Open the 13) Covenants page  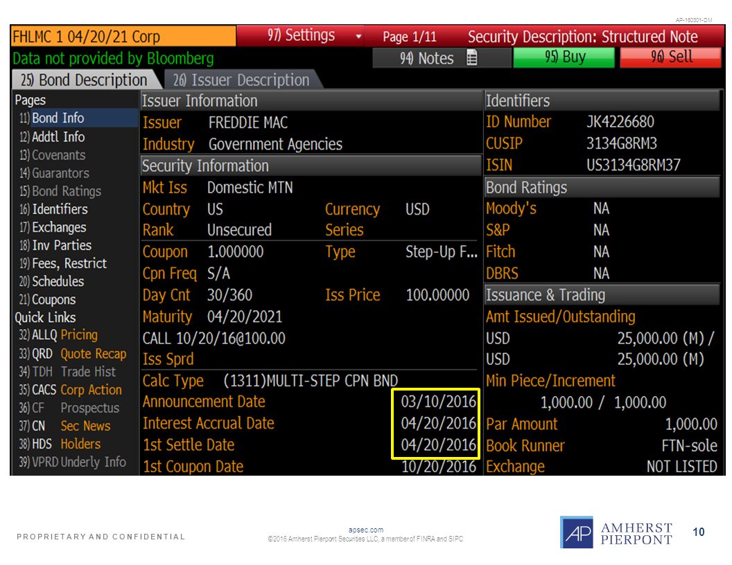(x=52, y=155)
